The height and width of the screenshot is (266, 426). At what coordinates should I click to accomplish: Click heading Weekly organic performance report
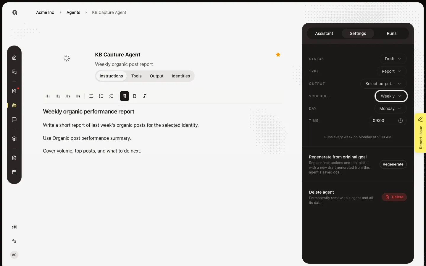(x=88, y=111)
